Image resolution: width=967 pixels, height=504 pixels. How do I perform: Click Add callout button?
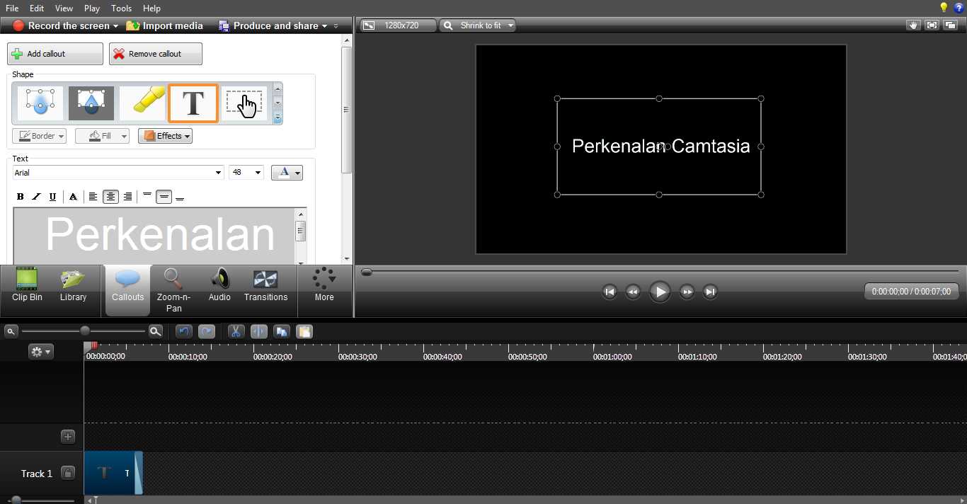coord(55,54)
